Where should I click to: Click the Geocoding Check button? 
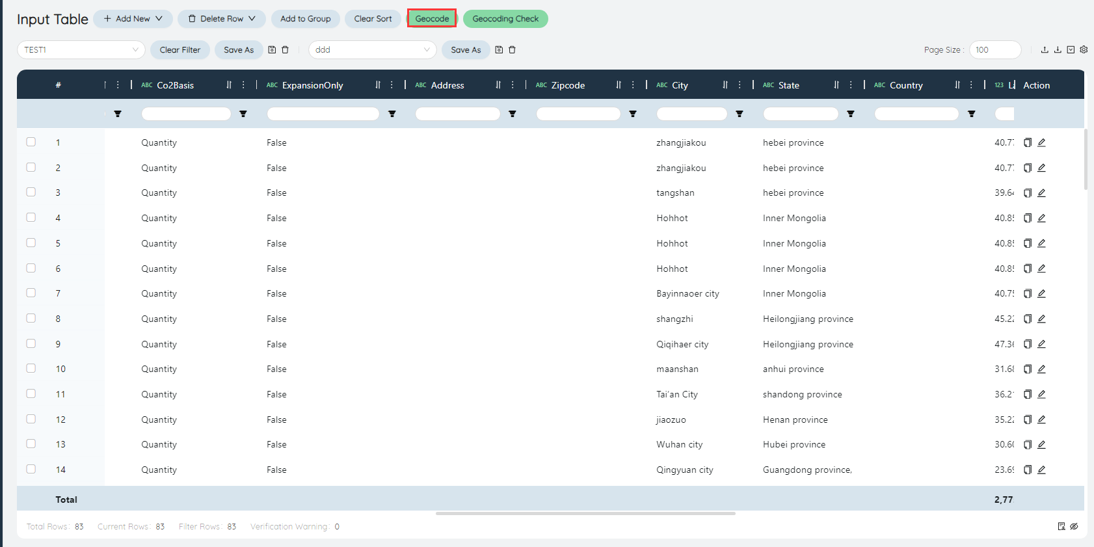(505, 19)
